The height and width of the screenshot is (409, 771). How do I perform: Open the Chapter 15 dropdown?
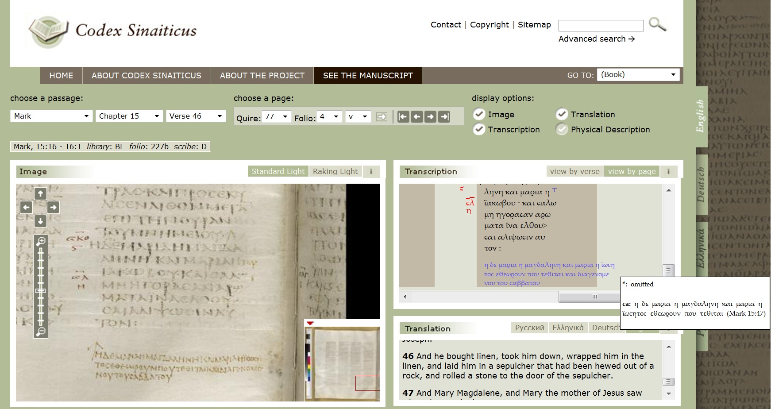pyautogui.click(x=129, y=116)
